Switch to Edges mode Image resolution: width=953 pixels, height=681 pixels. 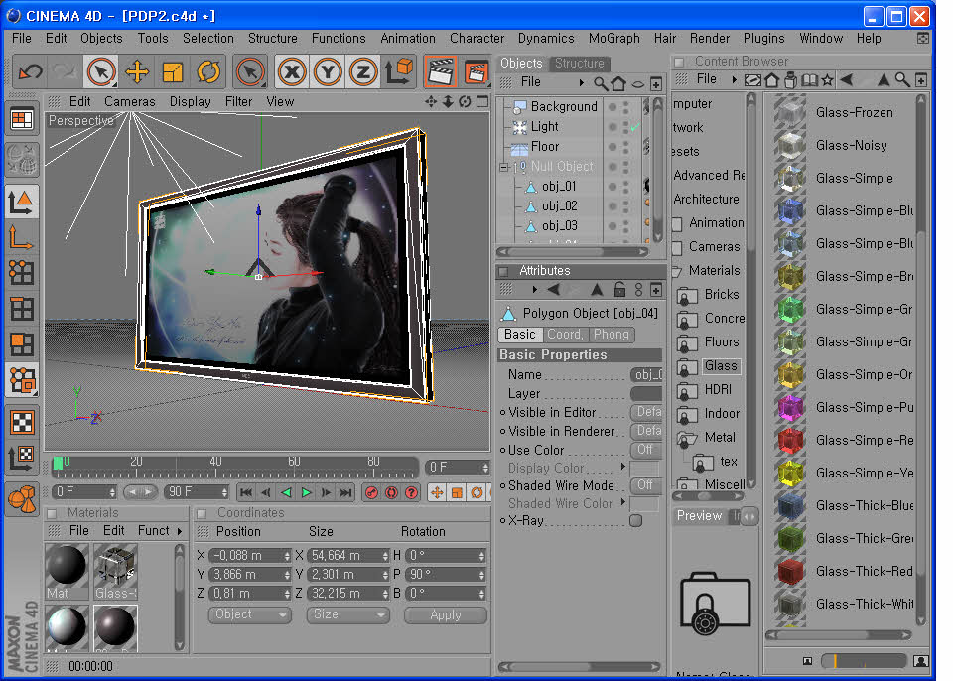point(22,309)
